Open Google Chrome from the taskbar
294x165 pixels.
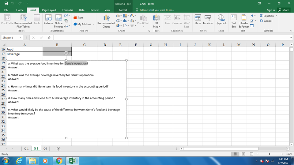tap(59, 161)
